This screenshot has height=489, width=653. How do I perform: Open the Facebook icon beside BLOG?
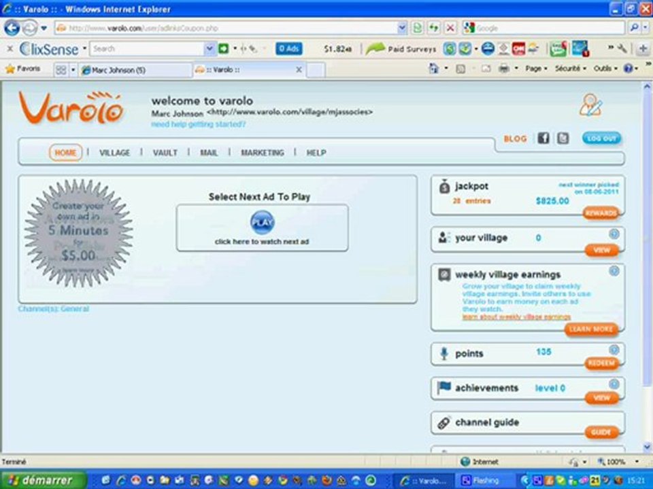pos(543,138)
